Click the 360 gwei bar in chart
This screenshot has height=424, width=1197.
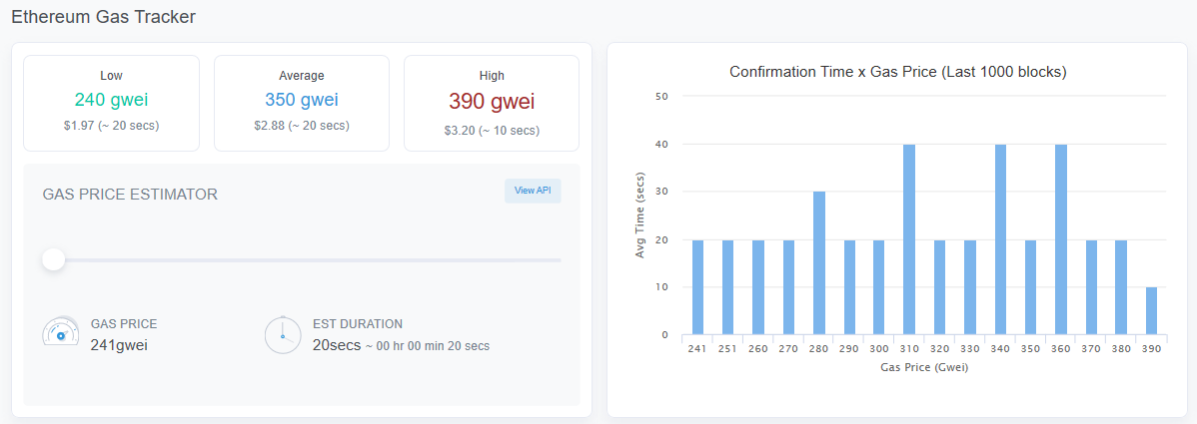1061,239
